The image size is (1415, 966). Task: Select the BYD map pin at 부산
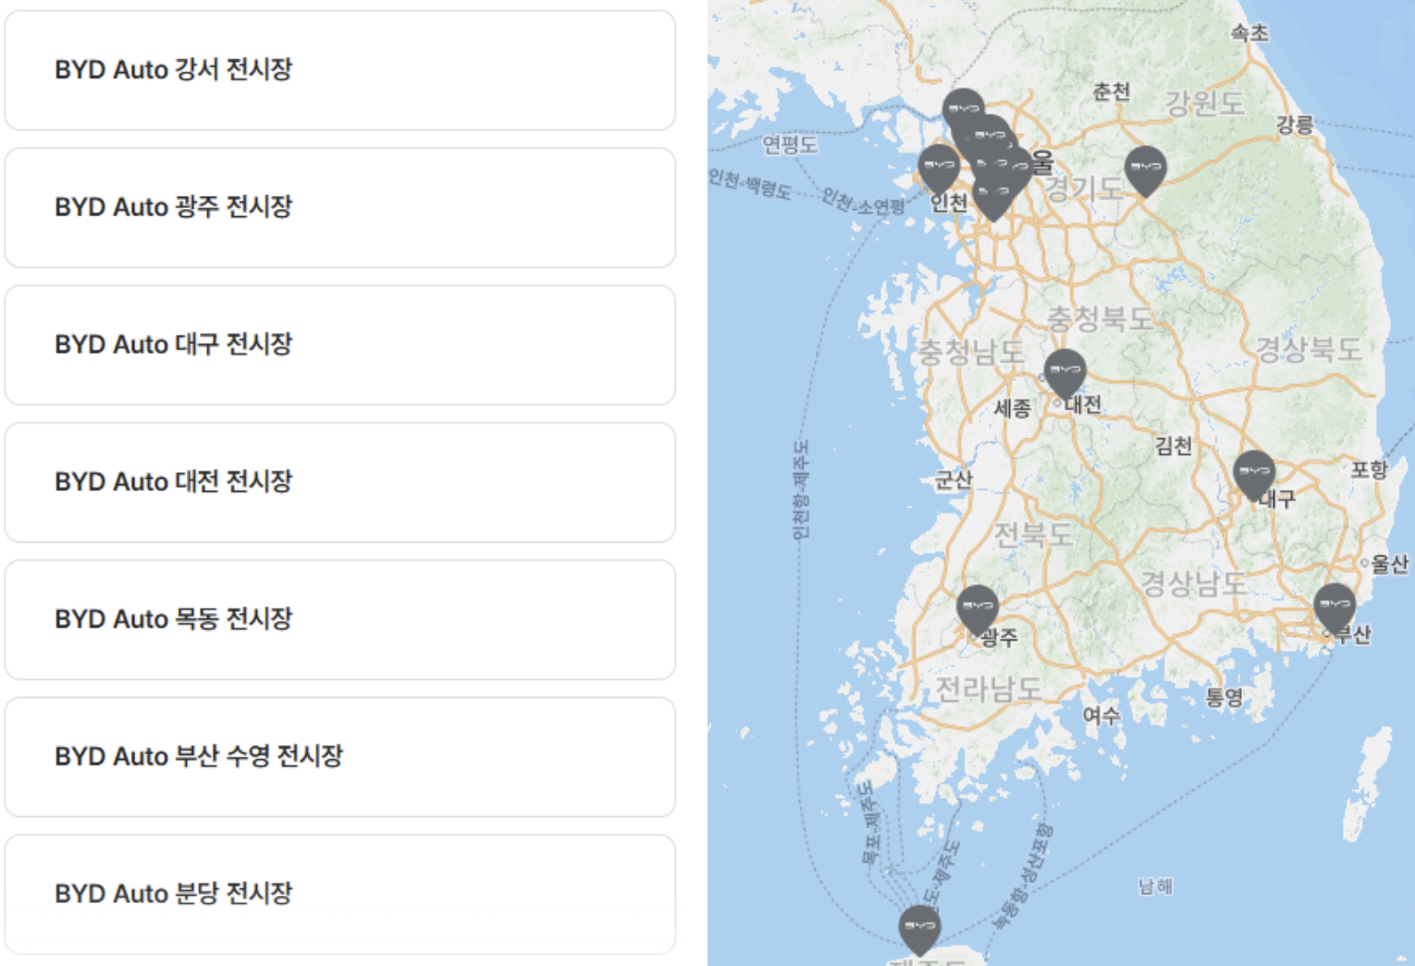pyautogui.click(x=1335, y=607)
